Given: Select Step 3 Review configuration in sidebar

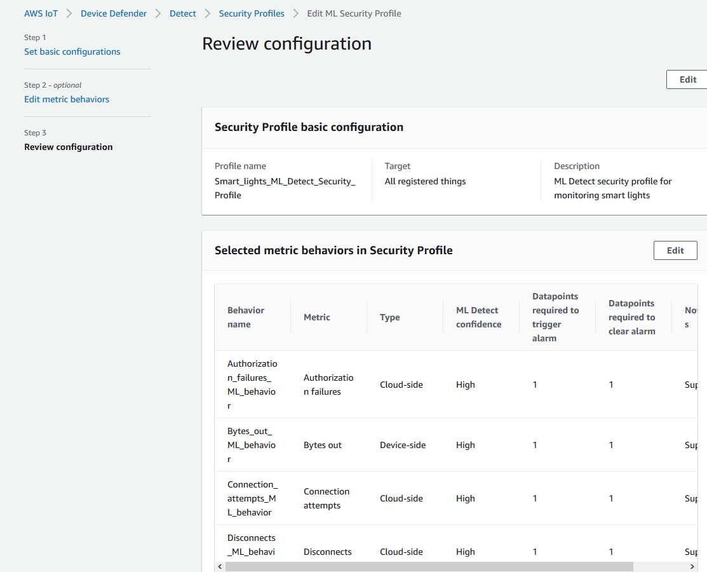Looking at the screenshot, I should (x=68, y=147).
